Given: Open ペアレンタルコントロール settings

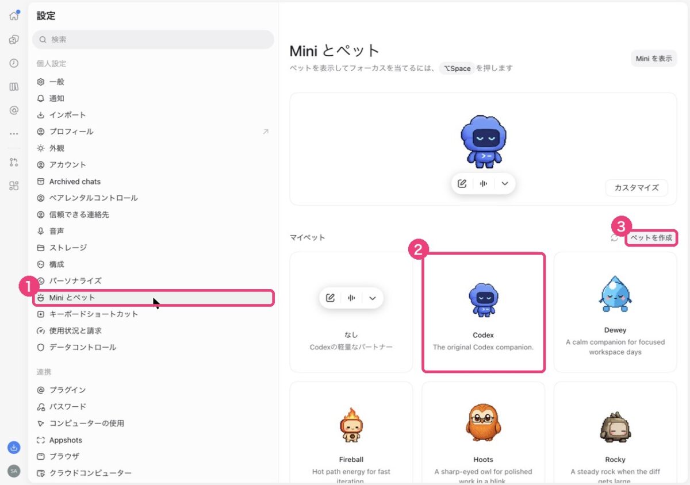Looking at the screenshot, I should [153, 198].
